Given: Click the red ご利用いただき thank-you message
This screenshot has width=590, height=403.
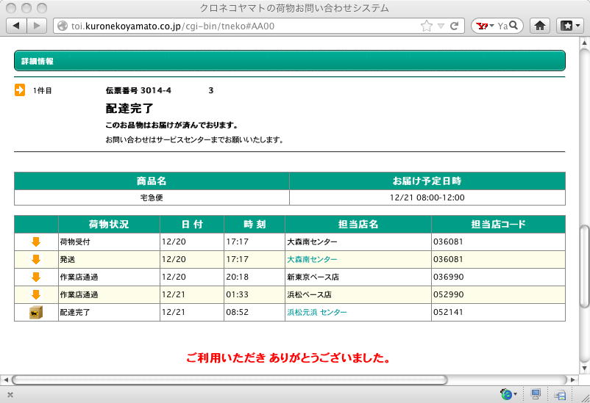Looking at the screenshot, I should [288, 358].
